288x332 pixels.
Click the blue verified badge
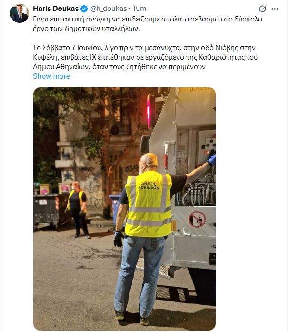click(x=84, y=9)
